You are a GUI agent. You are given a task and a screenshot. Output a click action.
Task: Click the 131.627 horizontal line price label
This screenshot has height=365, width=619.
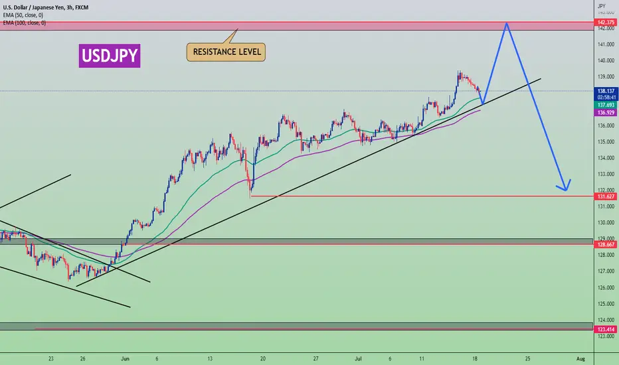pyautogui.click(x=606, y=196)
